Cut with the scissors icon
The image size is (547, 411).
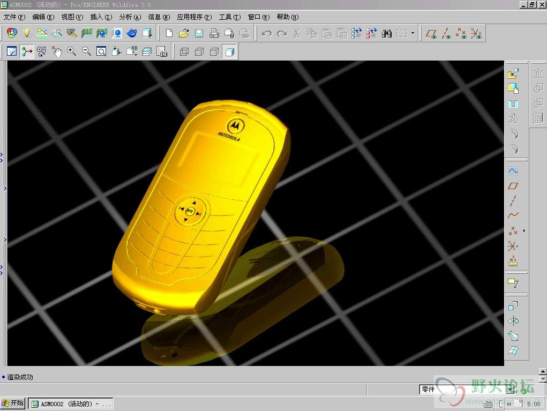(x=296, y=34)
